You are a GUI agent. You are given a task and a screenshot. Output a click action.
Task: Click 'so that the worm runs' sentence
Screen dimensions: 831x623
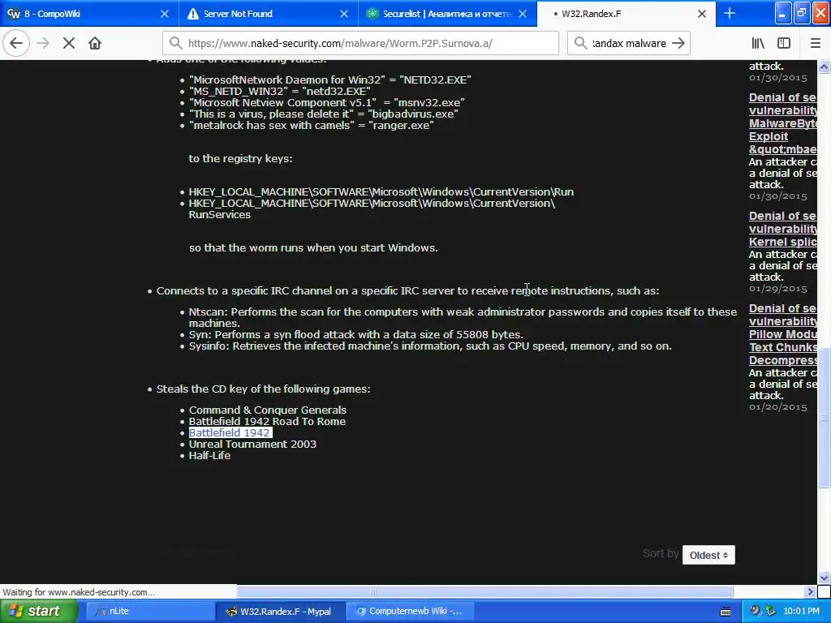[313, 248]
